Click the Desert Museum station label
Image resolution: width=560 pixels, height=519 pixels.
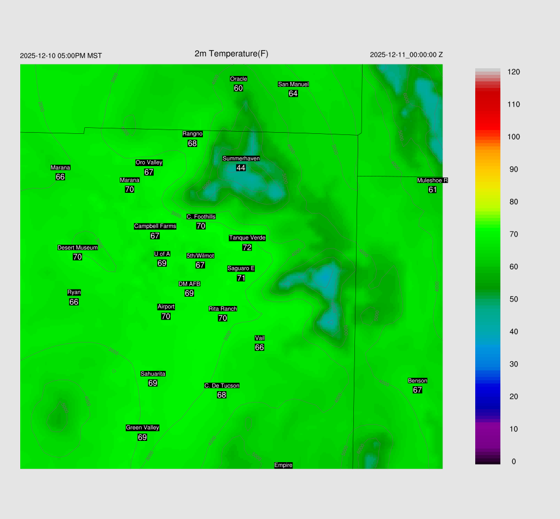78,247
